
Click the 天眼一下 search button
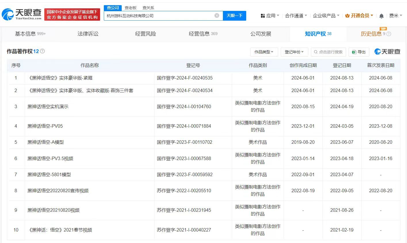[234, 15]
